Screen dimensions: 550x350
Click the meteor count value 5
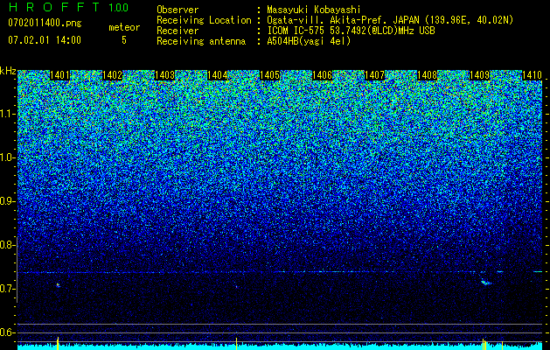click(124, 40)
